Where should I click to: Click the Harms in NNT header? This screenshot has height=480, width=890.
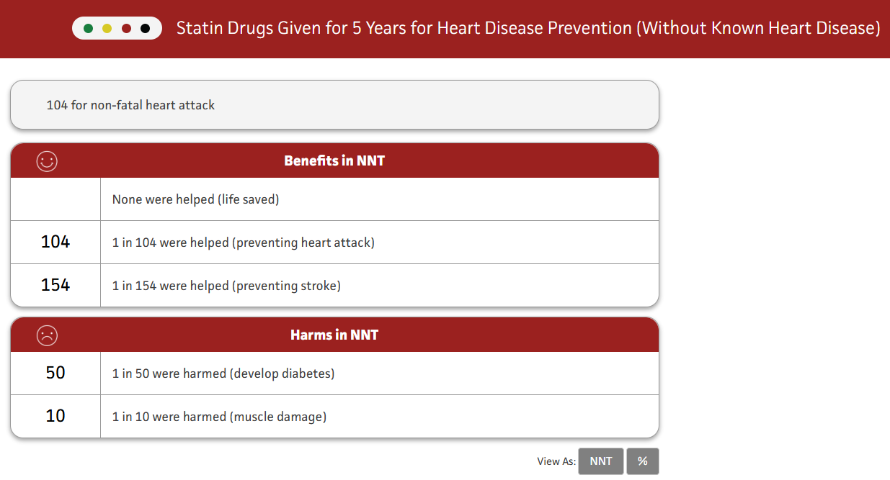point(334,335)
